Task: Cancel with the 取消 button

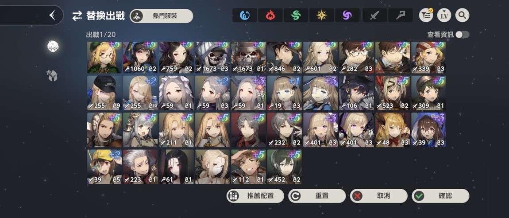Action: [379, 196]
